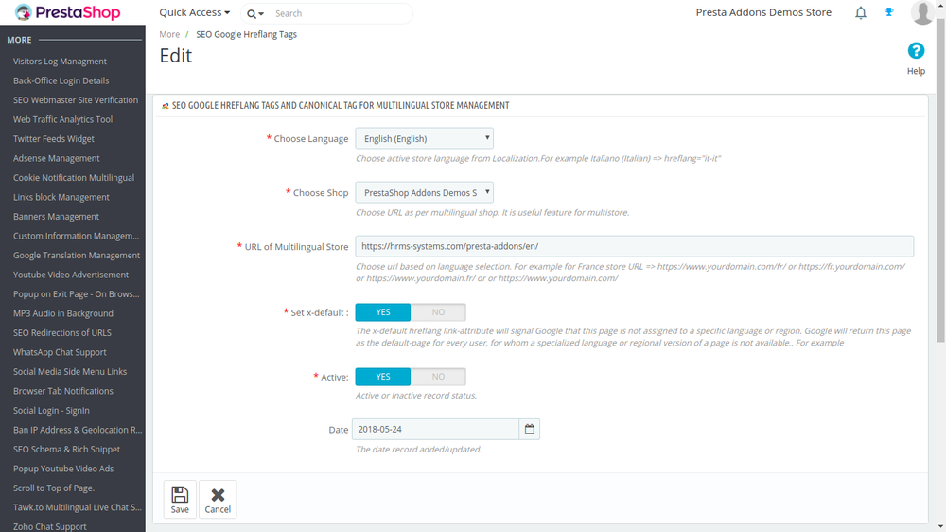
Task: Click the trophy icon in header
Action: [x=888, y=12]
